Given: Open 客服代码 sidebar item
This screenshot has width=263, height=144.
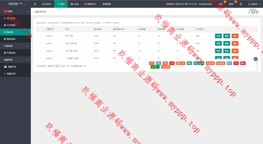Looking at the screenshot, I should [x=11, y=74].
